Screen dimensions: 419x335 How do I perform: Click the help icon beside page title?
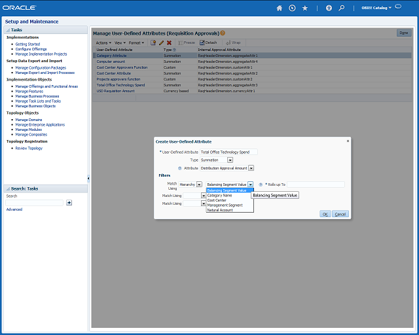(223, 33)
